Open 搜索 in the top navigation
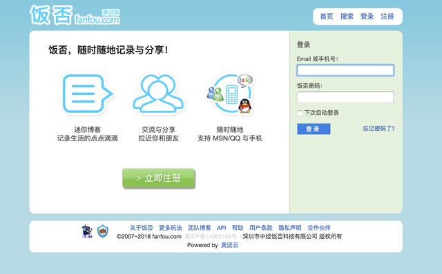 pos(347,17)
